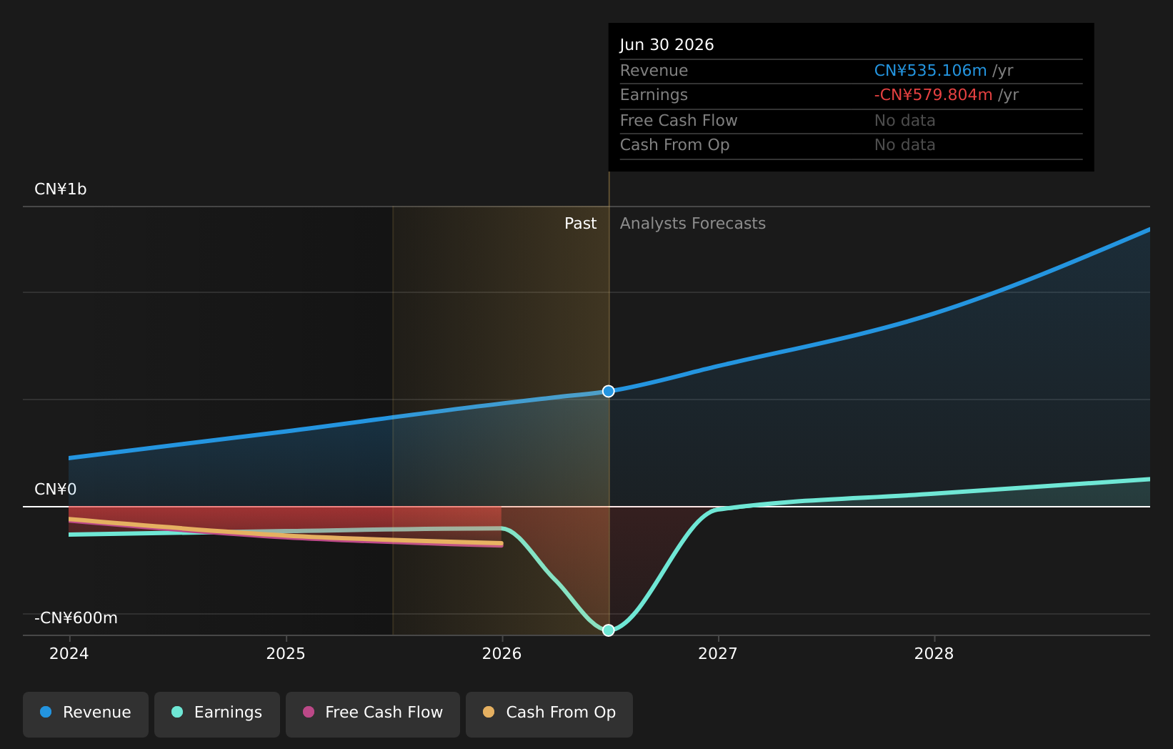
Task: Click the teal Earnings legend dot
Action: [177, 712]
